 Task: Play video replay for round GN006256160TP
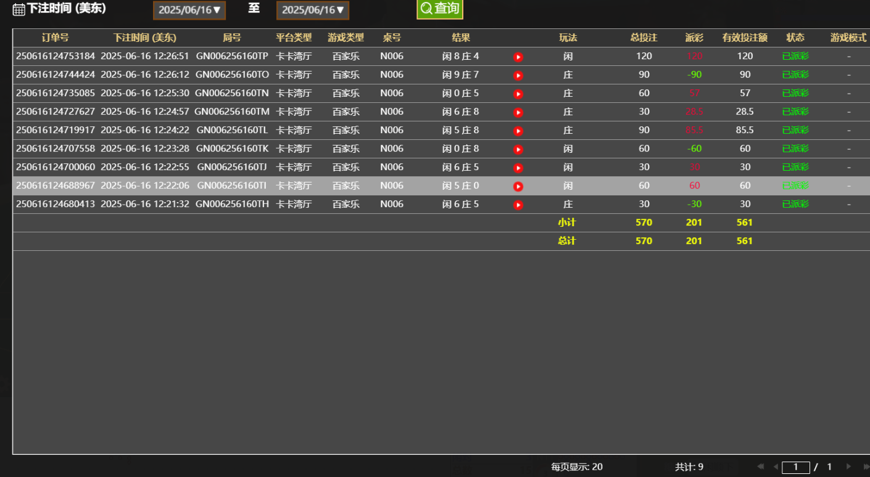pyautogui.click(x=518, y=57)
